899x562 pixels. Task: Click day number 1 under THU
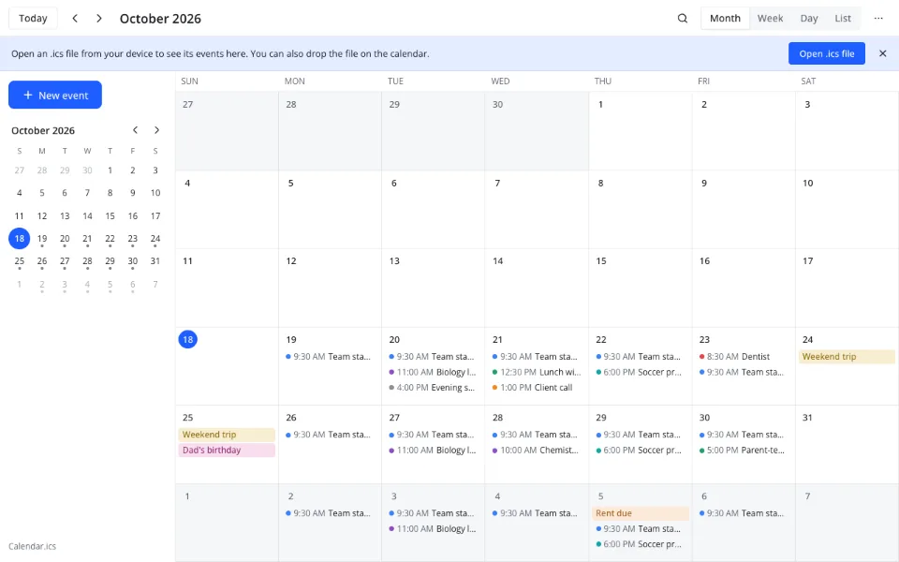pos(600,104)
